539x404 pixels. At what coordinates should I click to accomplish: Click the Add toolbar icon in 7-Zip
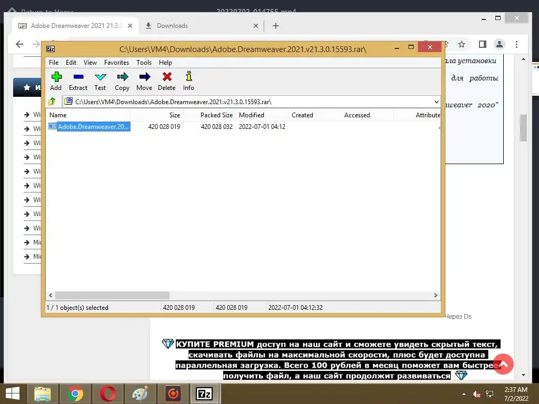[x=56, y=81]
